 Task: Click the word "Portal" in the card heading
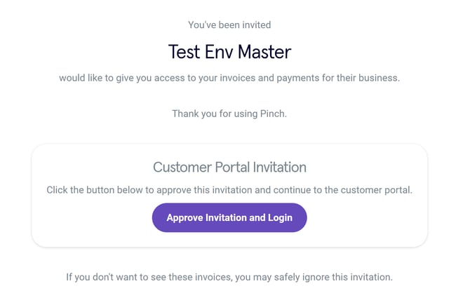tap(233, 168)
